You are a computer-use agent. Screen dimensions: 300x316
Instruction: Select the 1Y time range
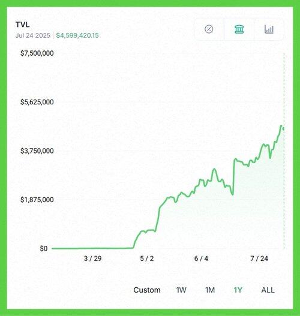point(238,290)
